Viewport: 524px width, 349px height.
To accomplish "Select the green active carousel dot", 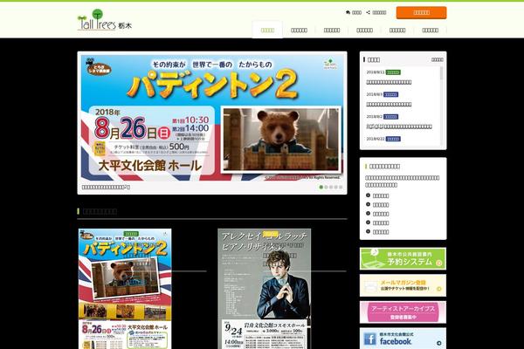I will tap(321, 187).
